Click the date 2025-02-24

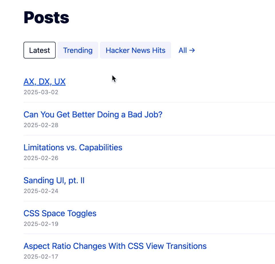[x=41, y=191]
